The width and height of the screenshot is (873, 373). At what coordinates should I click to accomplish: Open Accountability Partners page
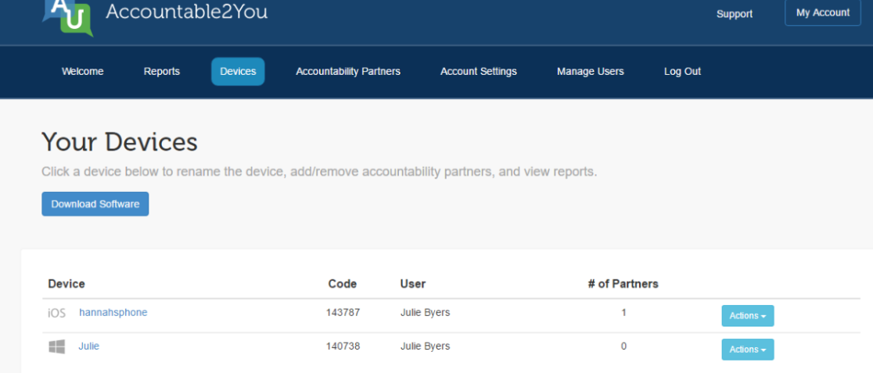(348, 72)
